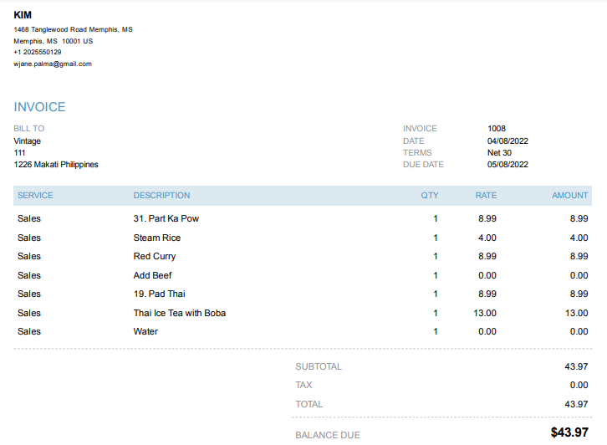The image size is (607, 445).
Task: Click the quantity 1 in Red Curry row
Action: pyautogui.click(x=436, y=257)
